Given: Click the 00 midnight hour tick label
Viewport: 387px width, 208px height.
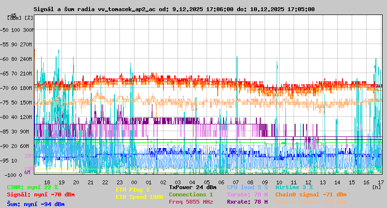Looking at the screenshot, I should coord(134,182).
